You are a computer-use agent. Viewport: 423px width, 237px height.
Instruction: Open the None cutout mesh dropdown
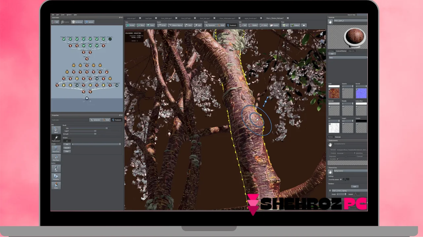tap(348, 58)
